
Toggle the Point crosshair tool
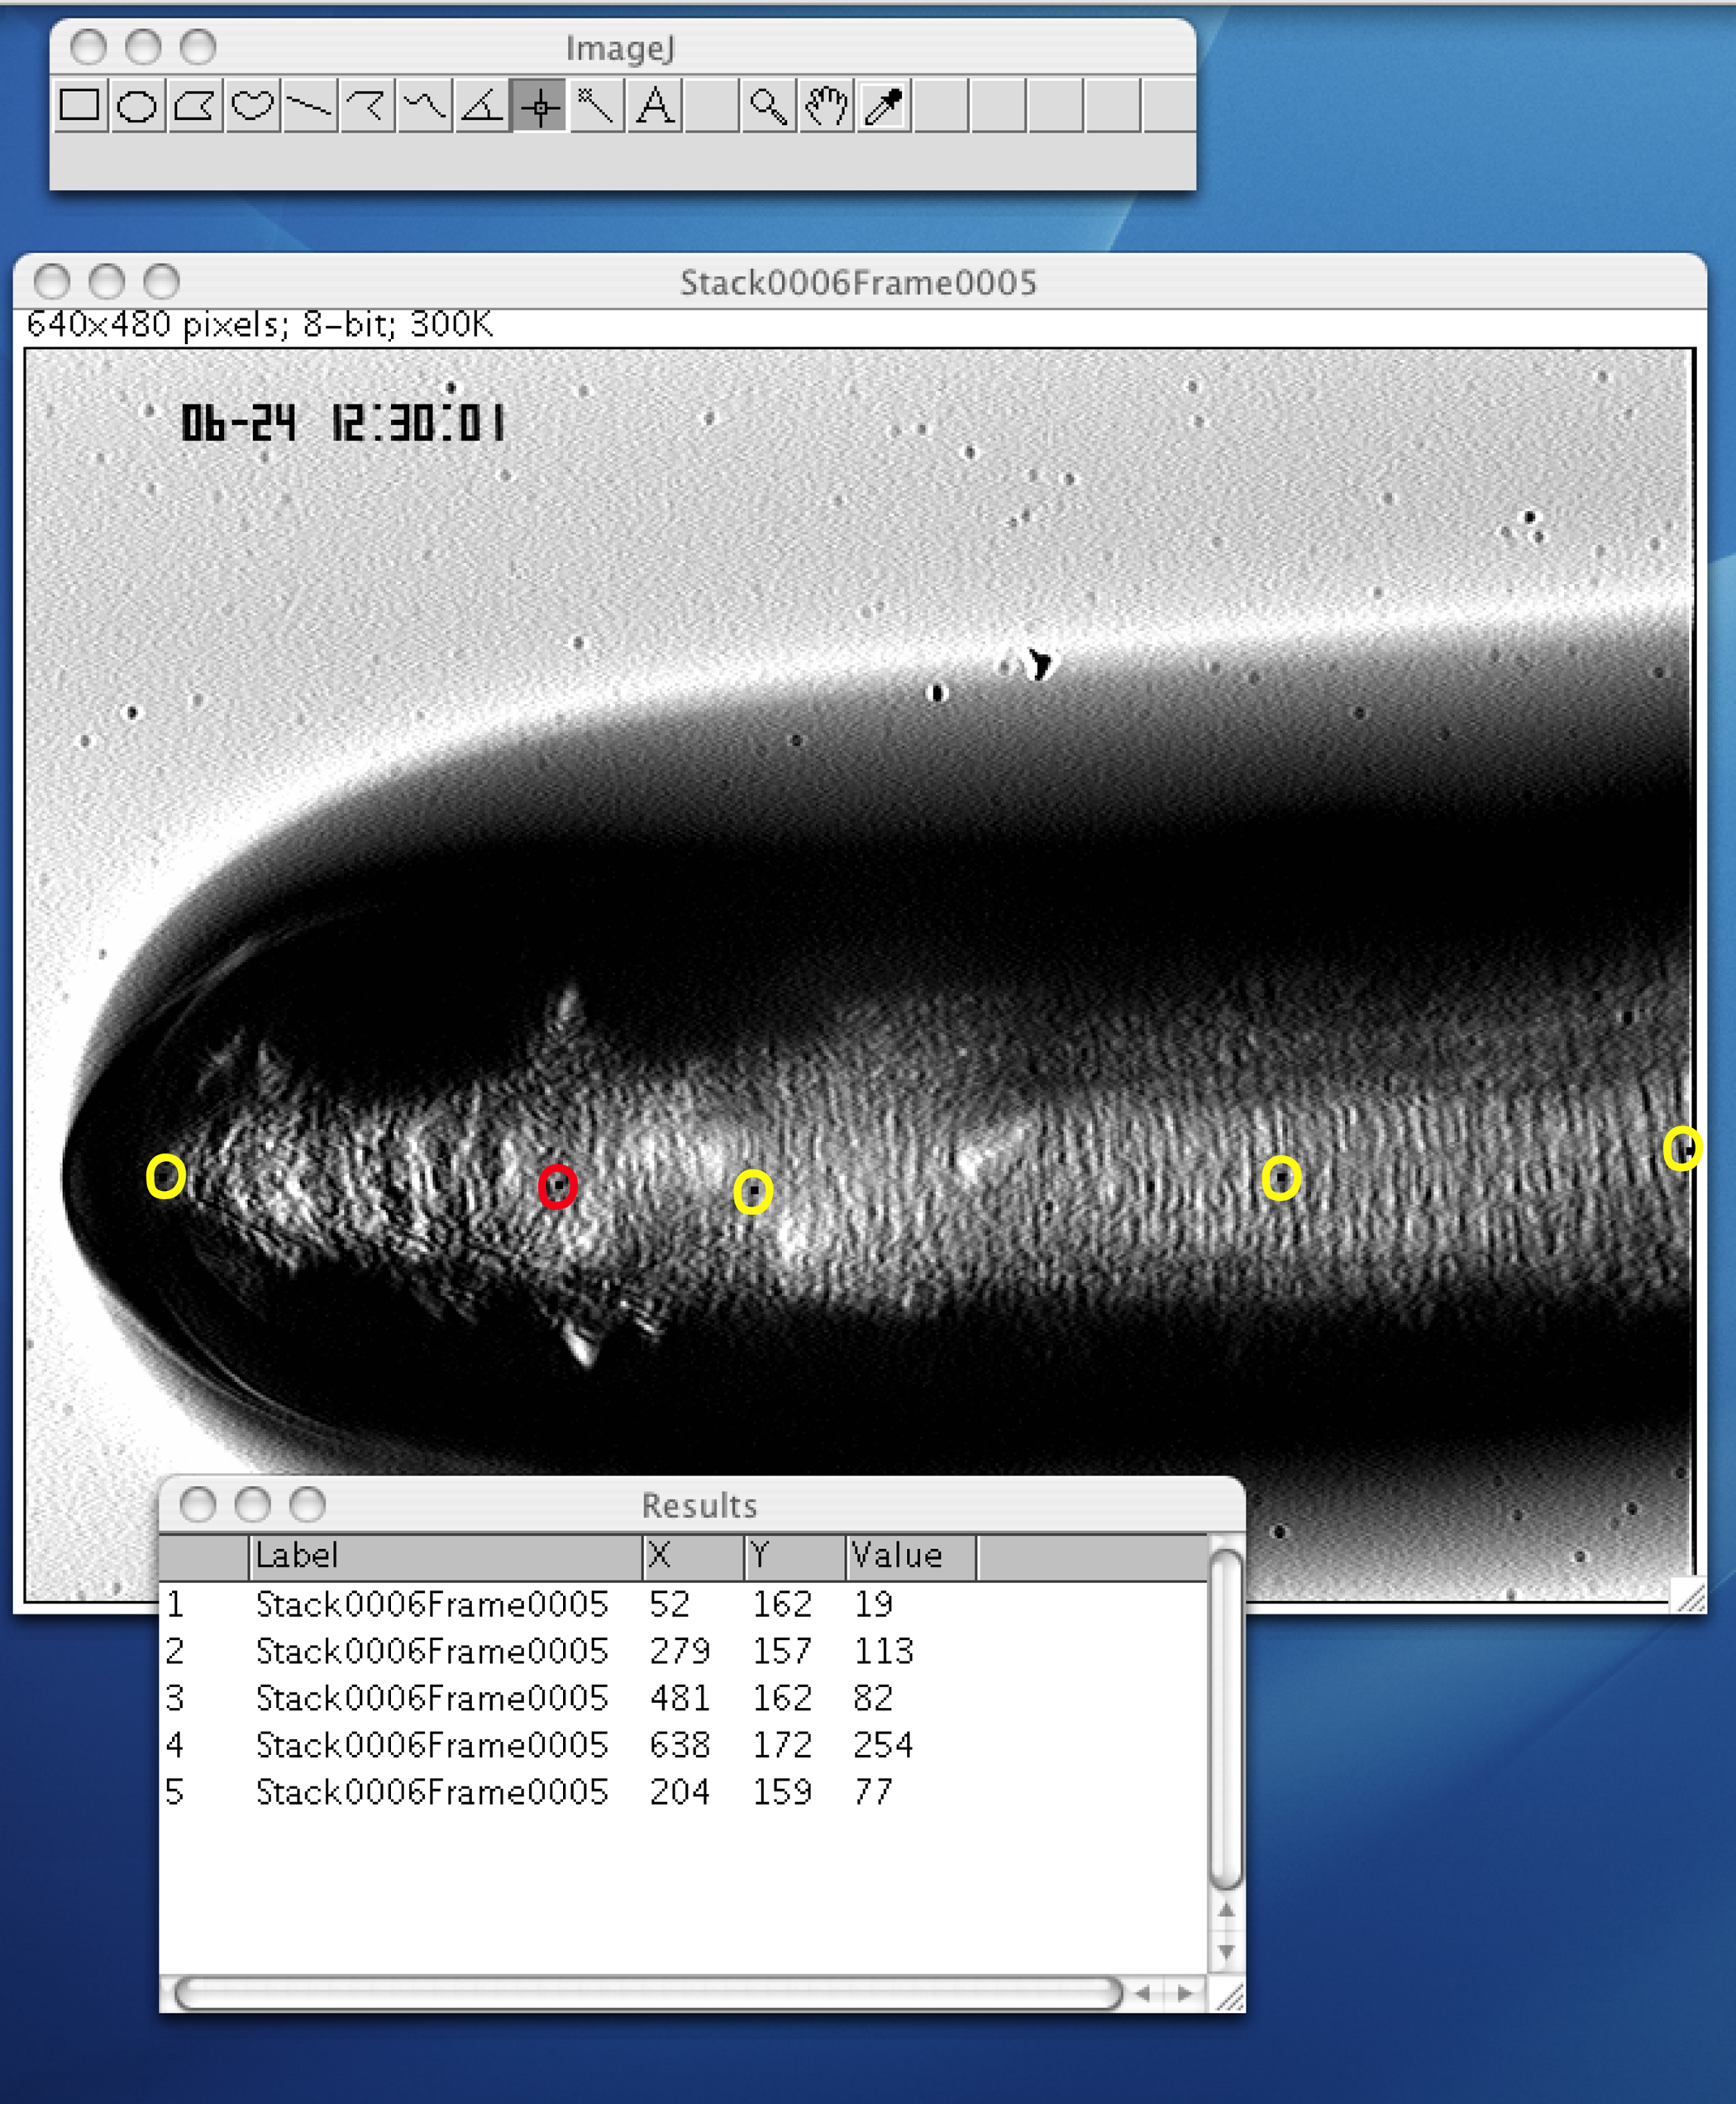tap(540, 105)
